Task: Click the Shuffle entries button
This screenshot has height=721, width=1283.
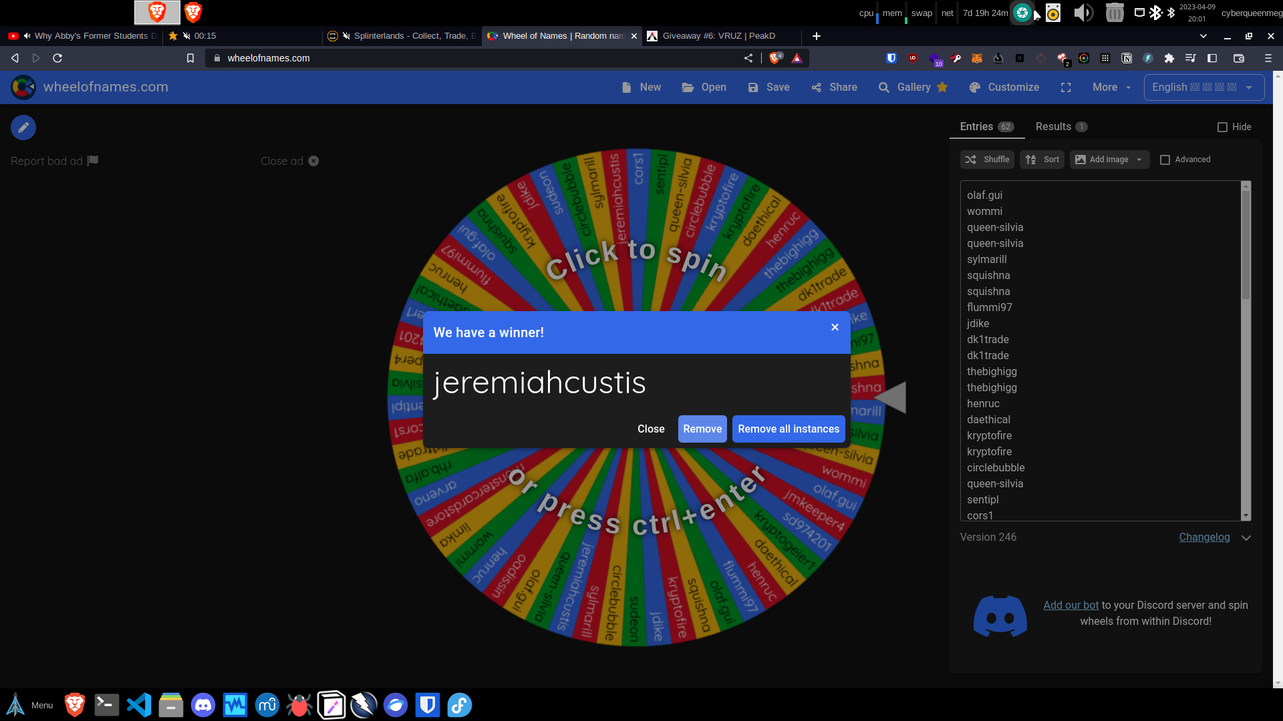Action: [x=987, y=160]
